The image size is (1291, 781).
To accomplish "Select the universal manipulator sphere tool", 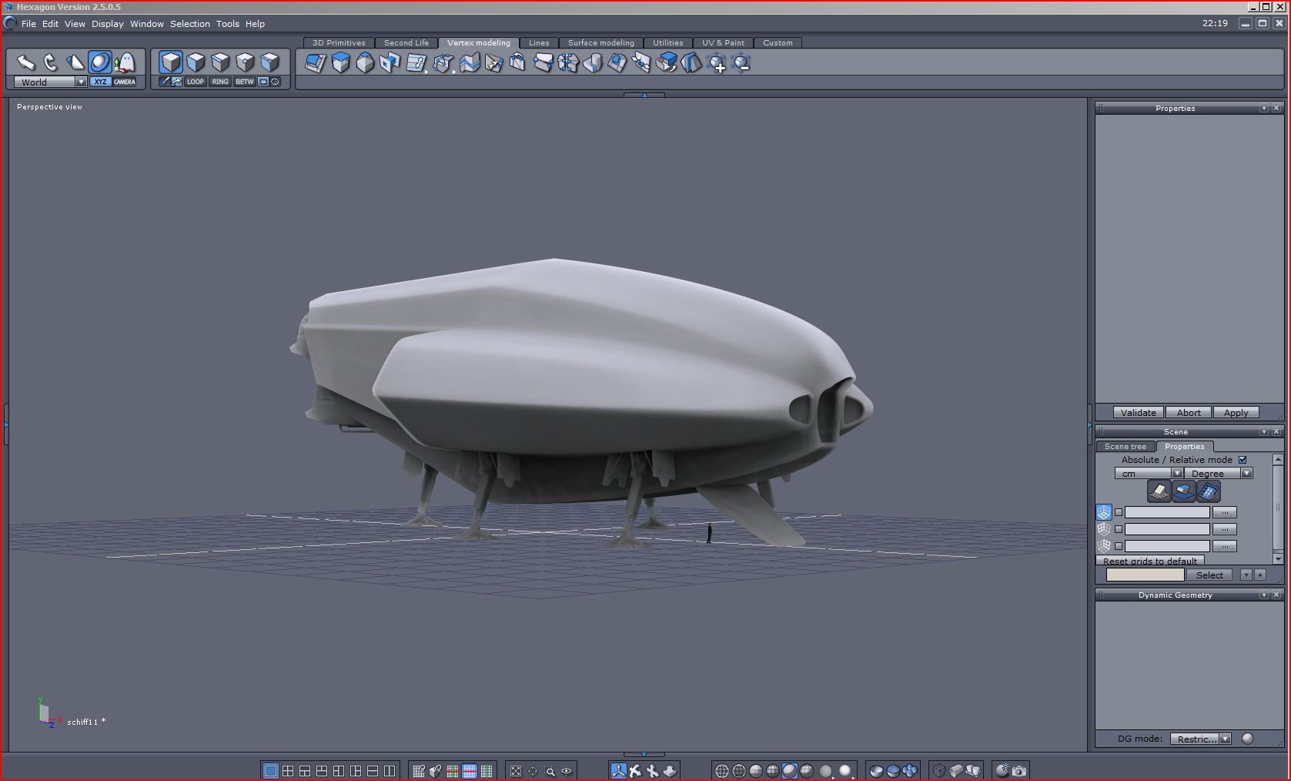I will tap(100, 62).
